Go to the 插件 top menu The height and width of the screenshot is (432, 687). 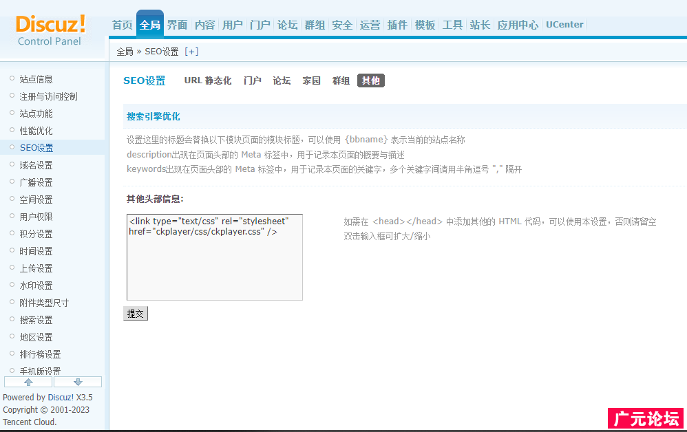[397, 25]
